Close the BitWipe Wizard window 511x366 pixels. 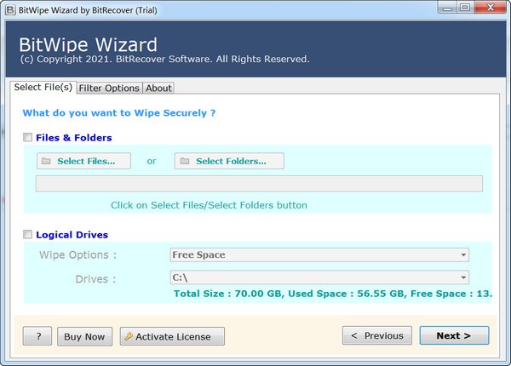[491, 8]
